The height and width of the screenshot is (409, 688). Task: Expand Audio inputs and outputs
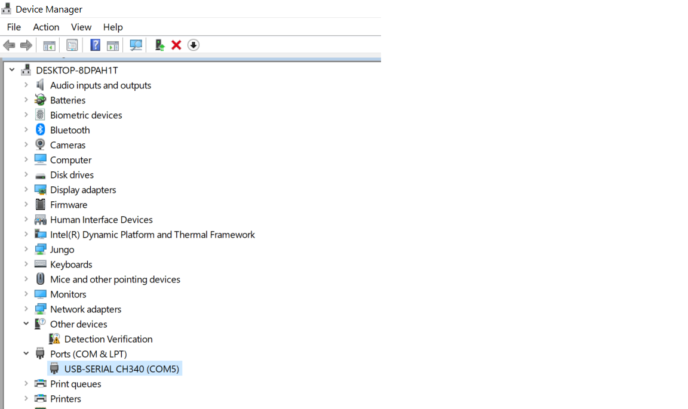[26, 85]
